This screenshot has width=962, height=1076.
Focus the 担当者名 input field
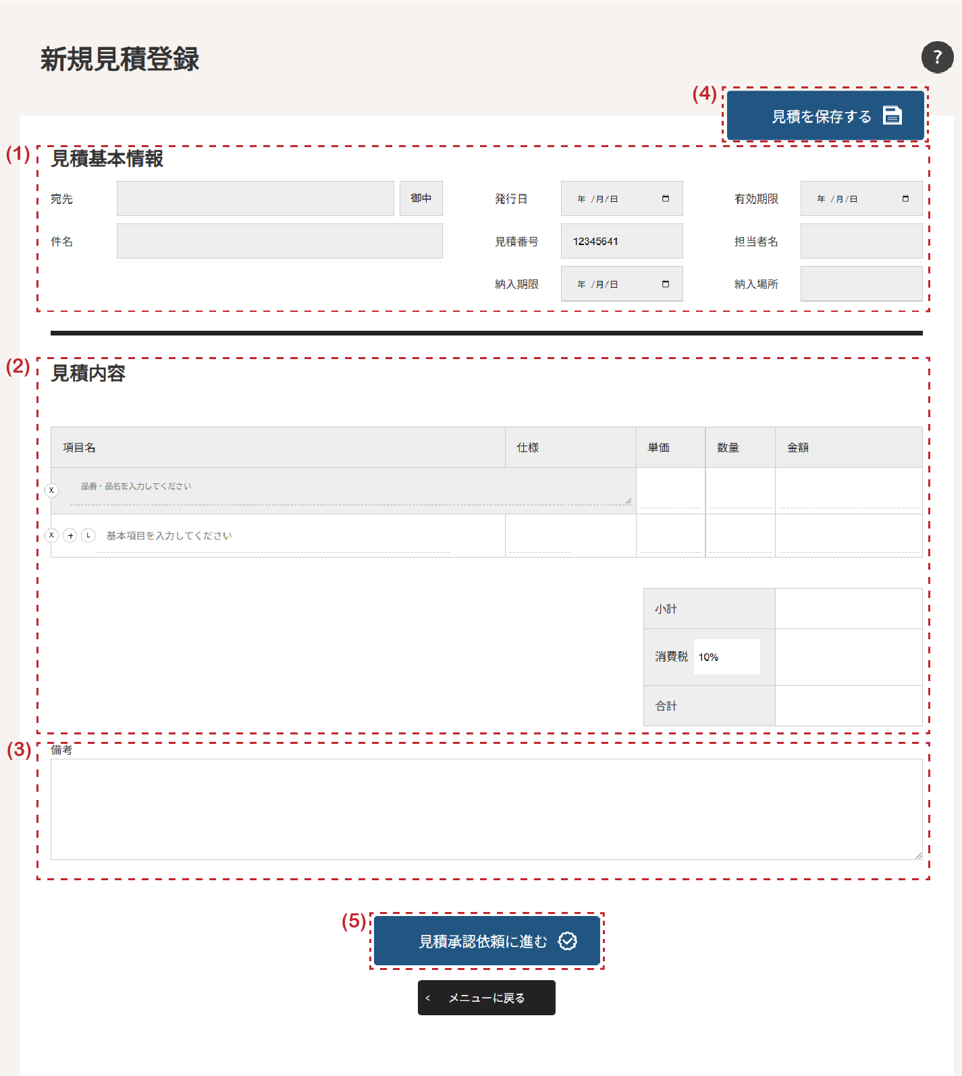(861, 241)
